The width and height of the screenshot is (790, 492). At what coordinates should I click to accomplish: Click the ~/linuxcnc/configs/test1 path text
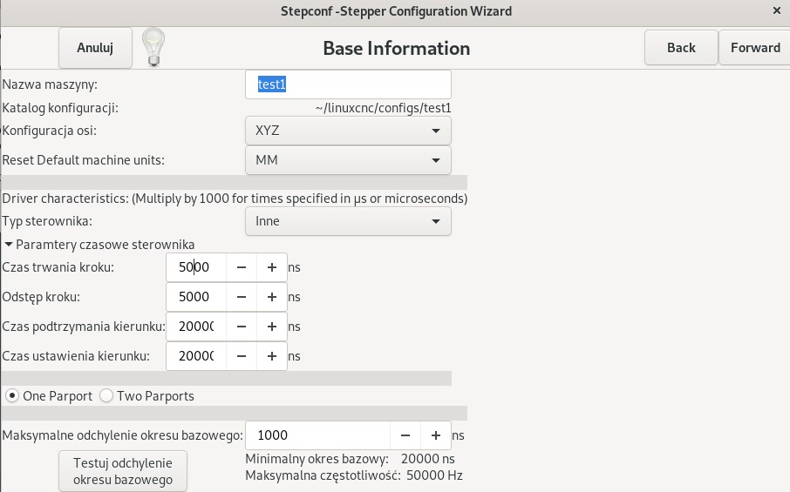coord(384,108)
